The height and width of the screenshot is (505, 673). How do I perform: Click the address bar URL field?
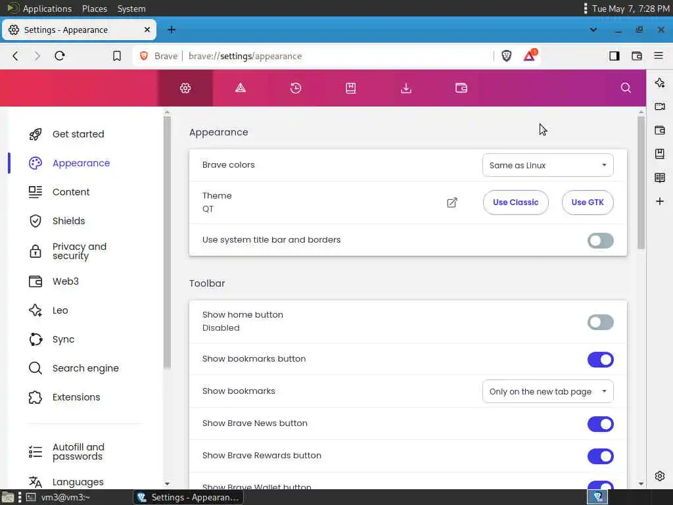(x=313, y=57)
